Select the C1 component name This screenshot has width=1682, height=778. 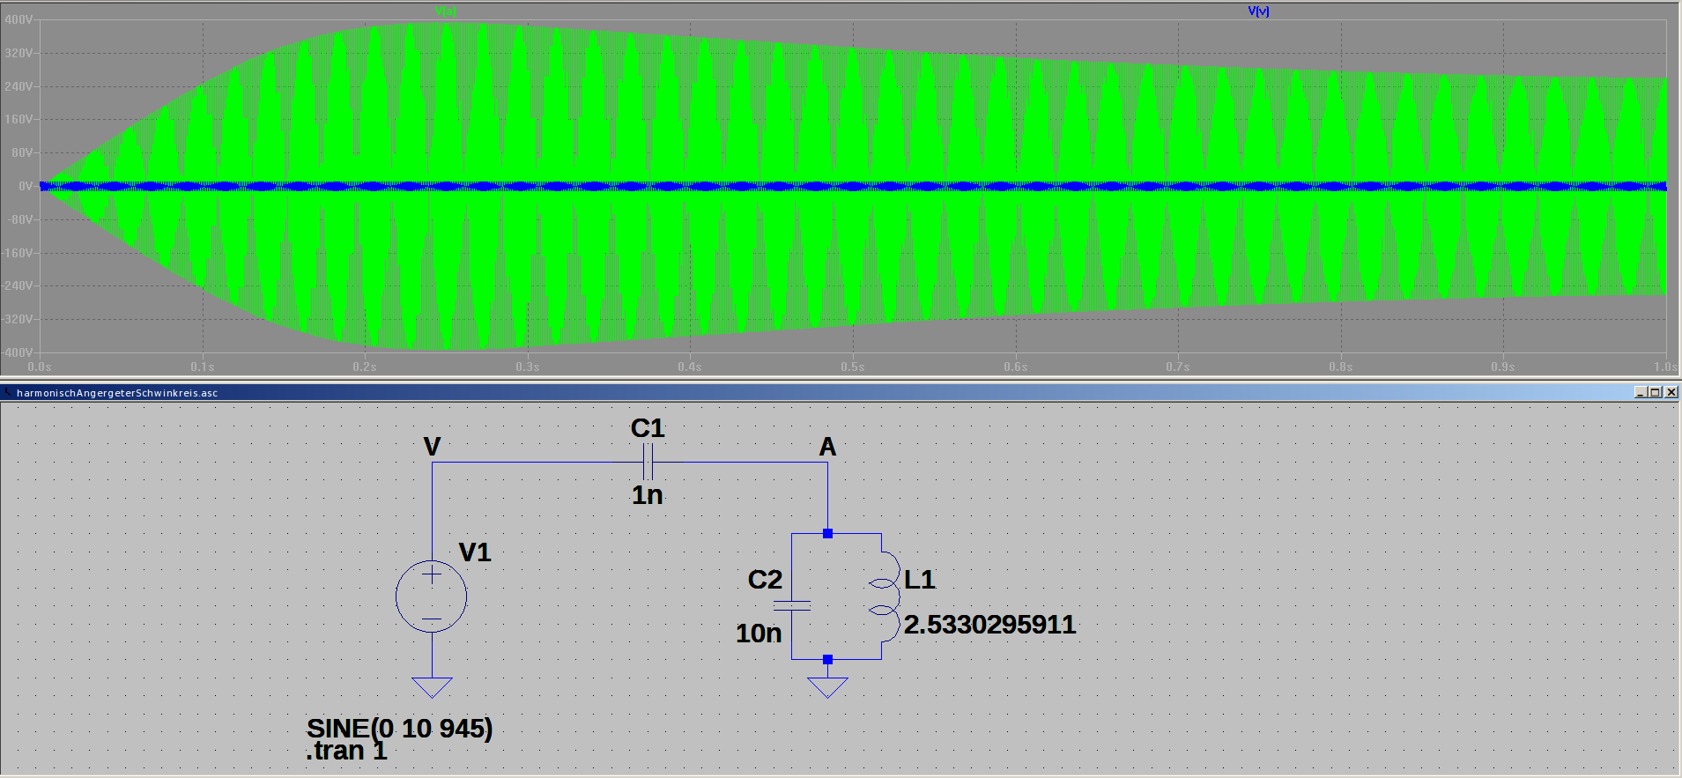tap(648, 428)
